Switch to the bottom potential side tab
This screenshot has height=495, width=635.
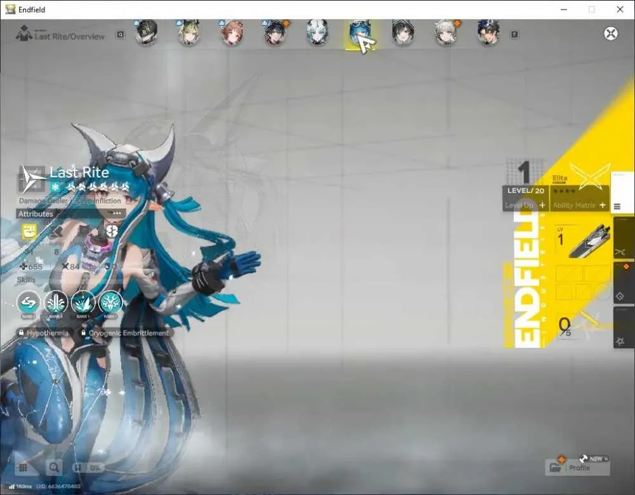624,327
